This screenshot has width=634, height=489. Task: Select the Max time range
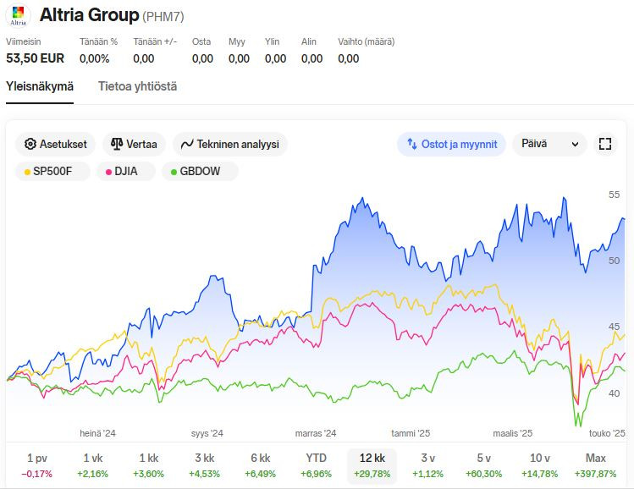coord(596,465)
